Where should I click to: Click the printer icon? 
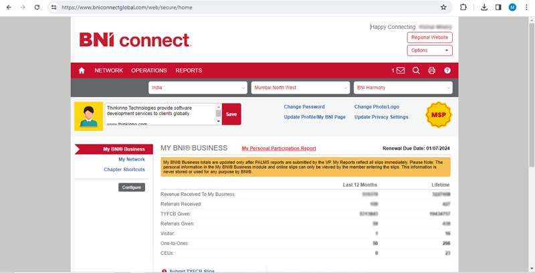tap(431, 71)
